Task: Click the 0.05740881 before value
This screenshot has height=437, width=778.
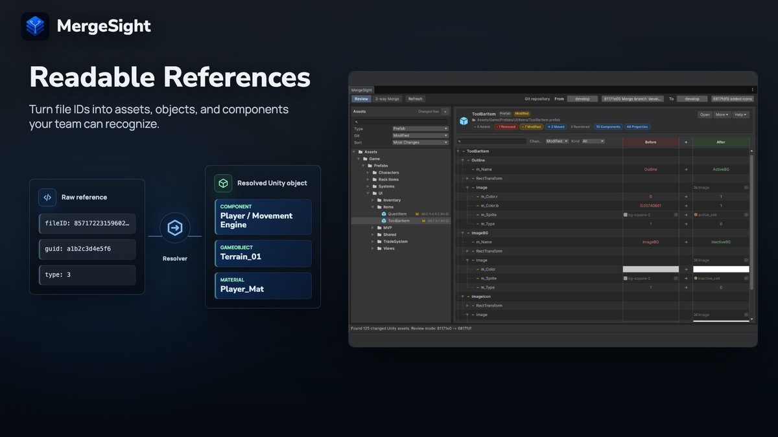Action: (651, 205)
